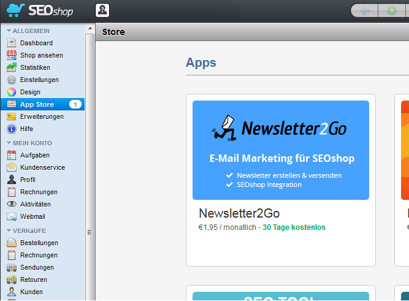Click the Bestellungen inbox icon
The image size is (409, 301).
coord(12,243)
